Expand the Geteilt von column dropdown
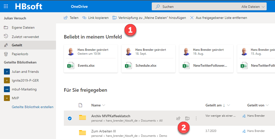 coord(267,105)
